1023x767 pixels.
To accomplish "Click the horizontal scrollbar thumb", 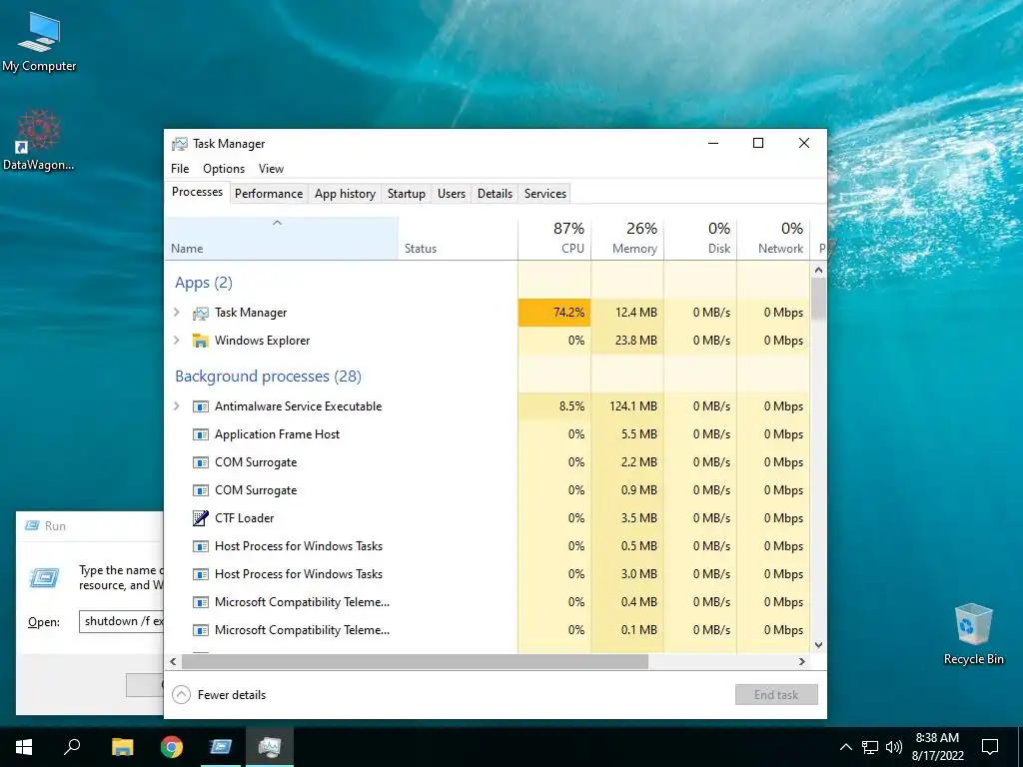I will [415, 661].
